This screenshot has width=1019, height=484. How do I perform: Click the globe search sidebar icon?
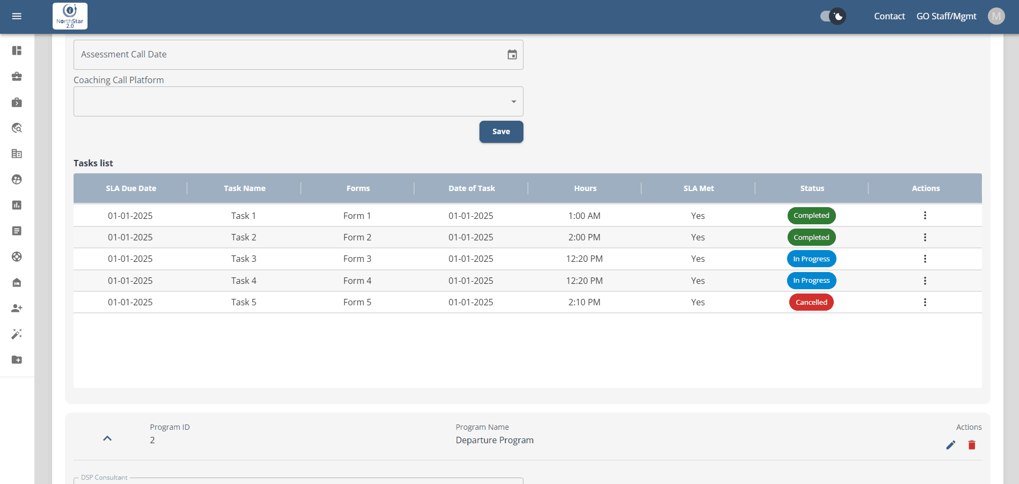pos(17,128)
